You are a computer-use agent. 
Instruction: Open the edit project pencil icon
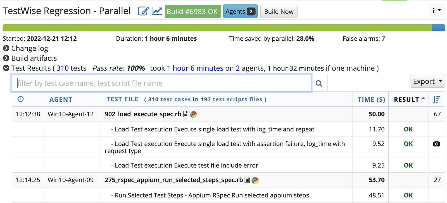click(144, 11)
